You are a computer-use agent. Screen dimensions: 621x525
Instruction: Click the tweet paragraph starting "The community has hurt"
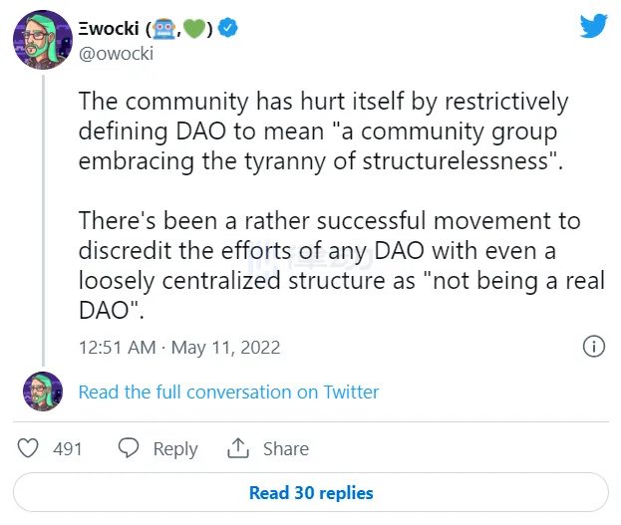click(323, 131)
